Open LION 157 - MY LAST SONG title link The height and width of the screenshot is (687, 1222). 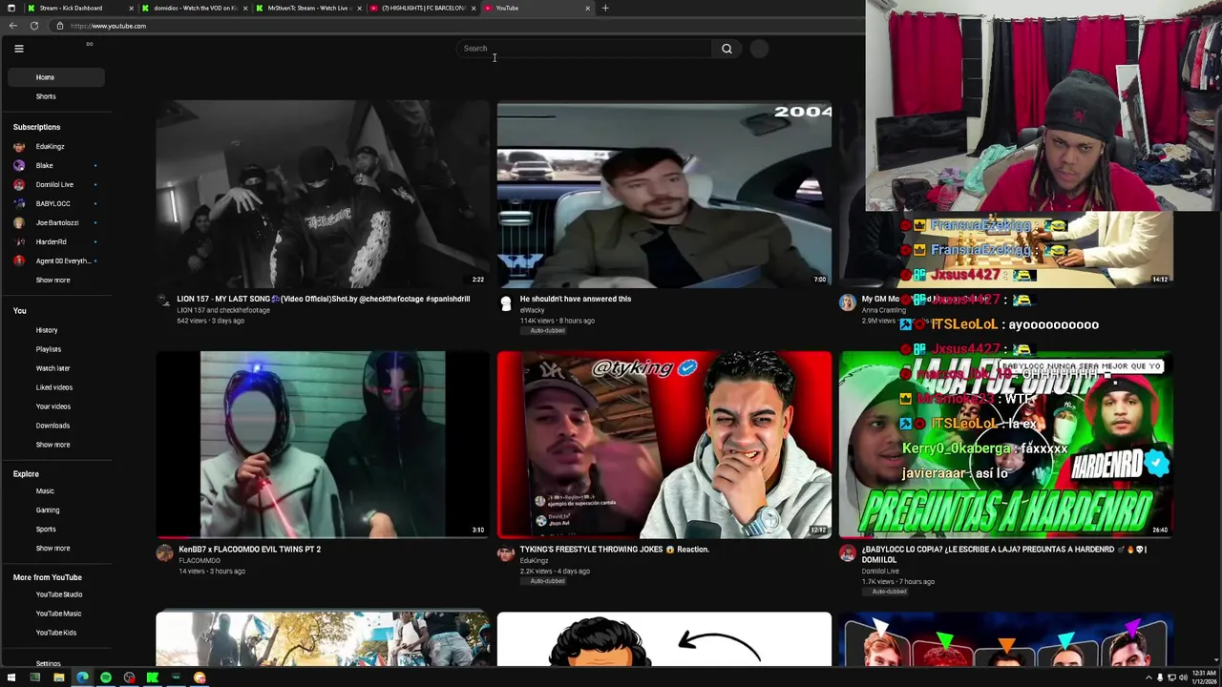[x=323, y=300]
